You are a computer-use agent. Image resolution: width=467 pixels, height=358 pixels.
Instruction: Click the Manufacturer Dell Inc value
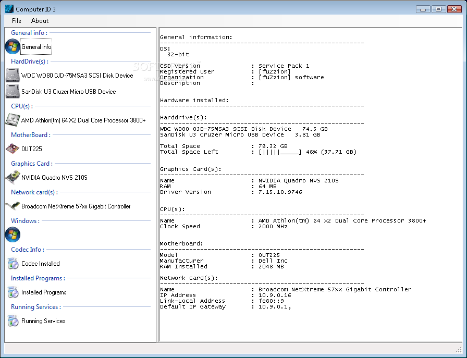click(x=273, y=261)
